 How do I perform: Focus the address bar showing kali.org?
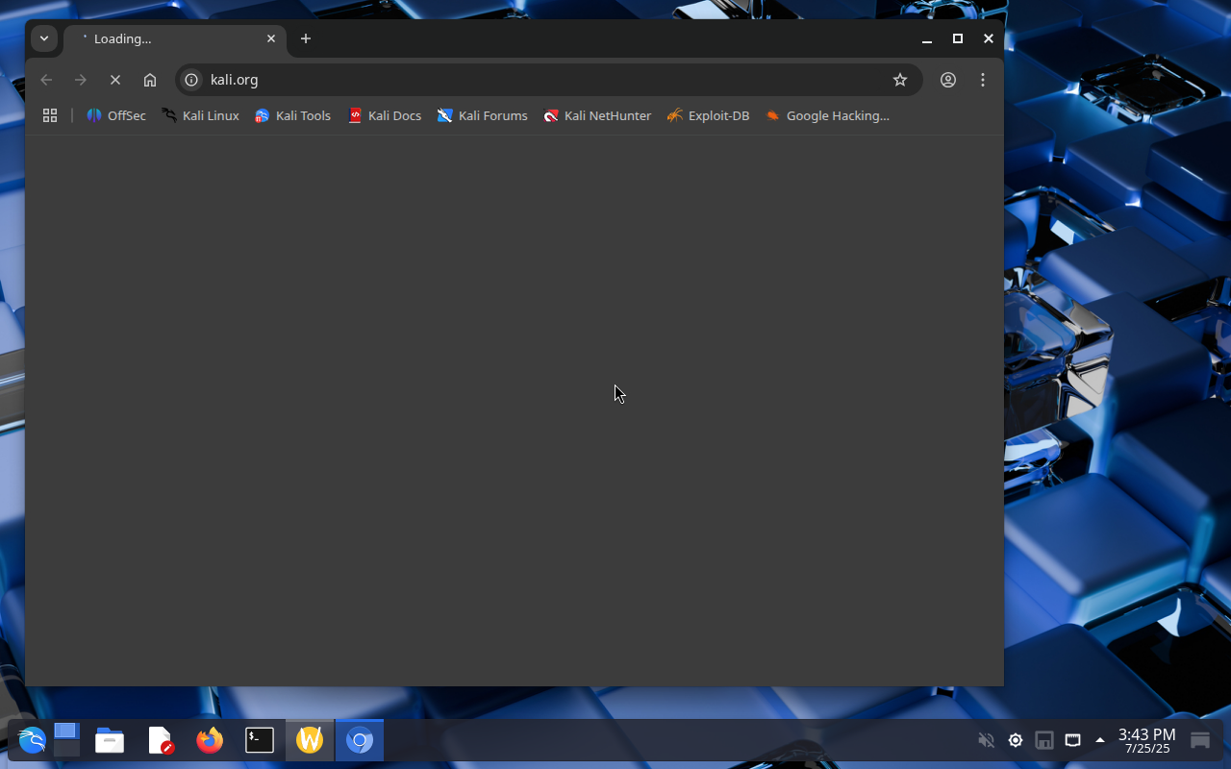click(548, 80)
